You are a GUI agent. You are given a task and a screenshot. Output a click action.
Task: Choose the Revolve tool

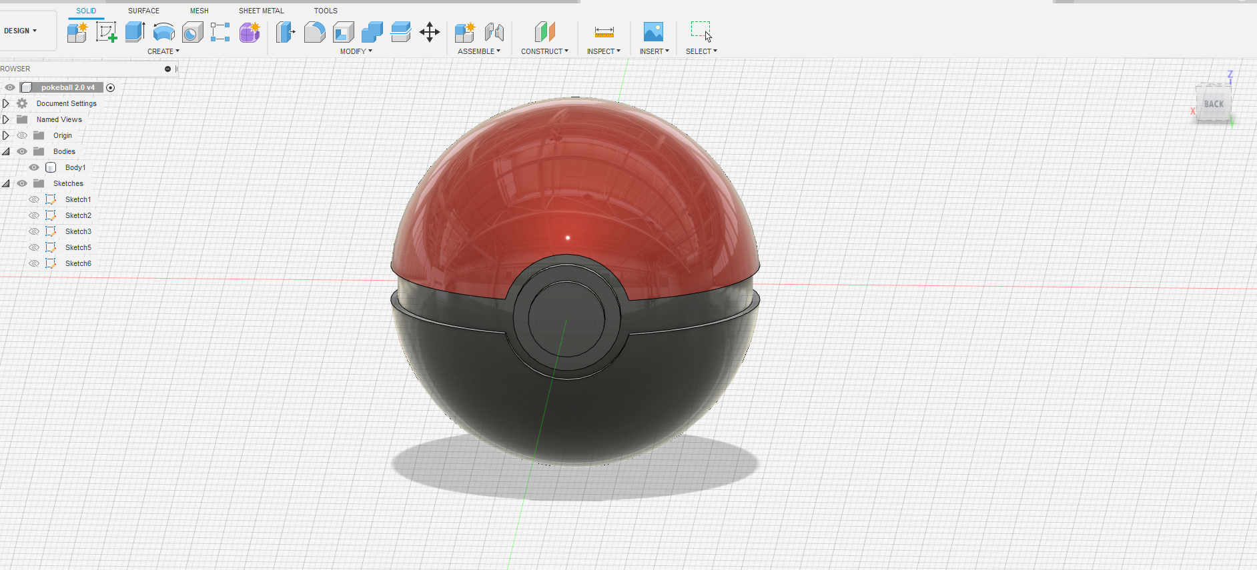[x=163, y=32]
